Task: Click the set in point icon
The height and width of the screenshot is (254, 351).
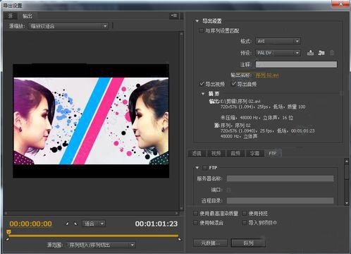Action: coord(67,224)
